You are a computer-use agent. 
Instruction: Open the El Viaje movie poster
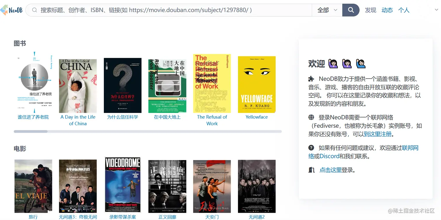pyautogui.click(x=33, y=186)
